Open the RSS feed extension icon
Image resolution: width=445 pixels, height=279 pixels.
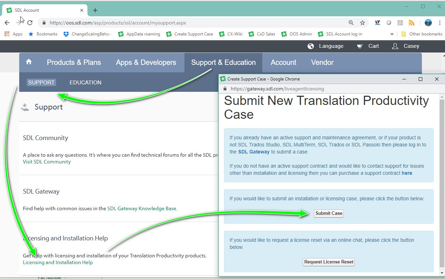pyautogui.click(x=411, y=23)
